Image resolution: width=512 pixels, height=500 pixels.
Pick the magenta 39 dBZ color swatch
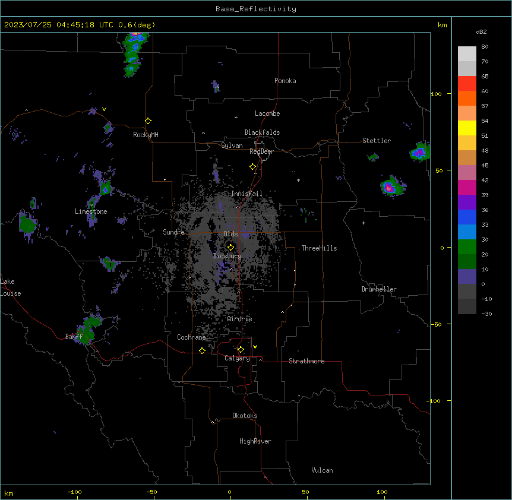pos(467,187)
